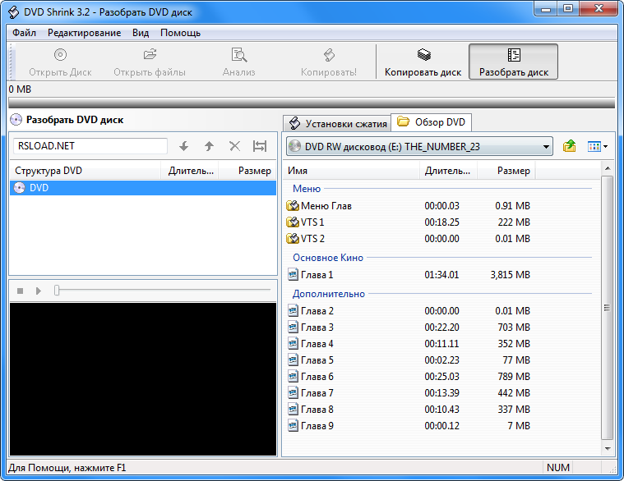624x481 pixels.
Task: Select the VTS 1 menu icon
Action: pyautogui.click(x=293, y=222)
